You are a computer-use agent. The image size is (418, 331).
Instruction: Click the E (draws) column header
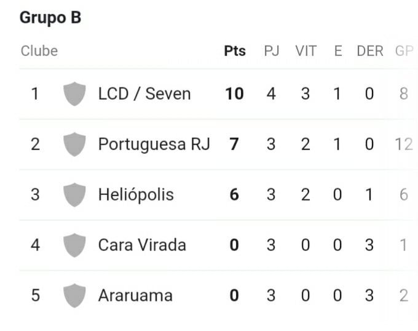338,51
